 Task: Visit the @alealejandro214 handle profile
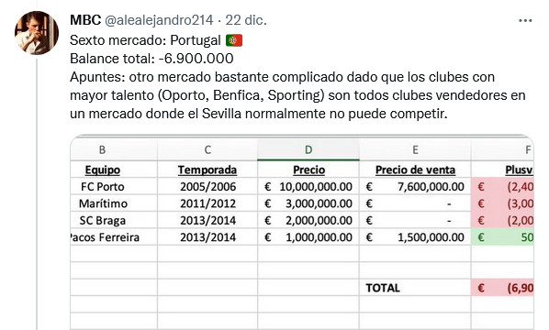159,20
